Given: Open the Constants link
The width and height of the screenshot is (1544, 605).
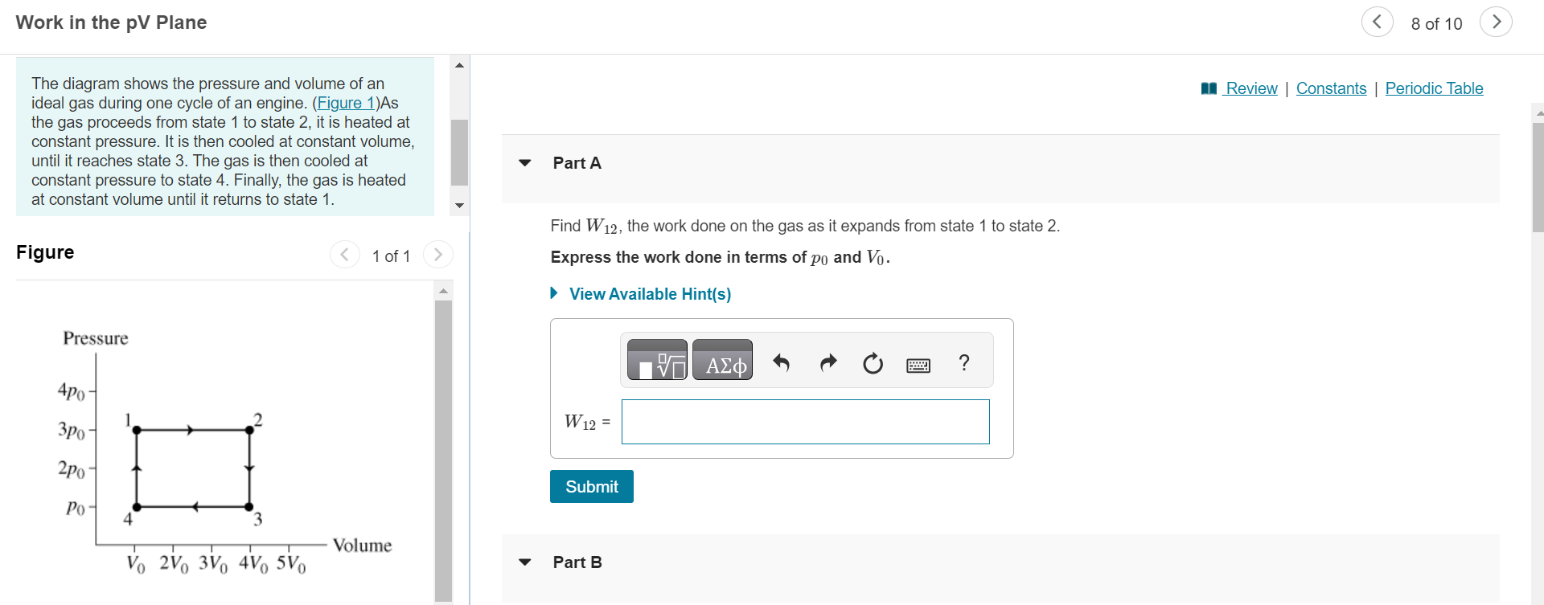Looking at the screenshot, I should pyautogui.click(x=1331, y=88).
